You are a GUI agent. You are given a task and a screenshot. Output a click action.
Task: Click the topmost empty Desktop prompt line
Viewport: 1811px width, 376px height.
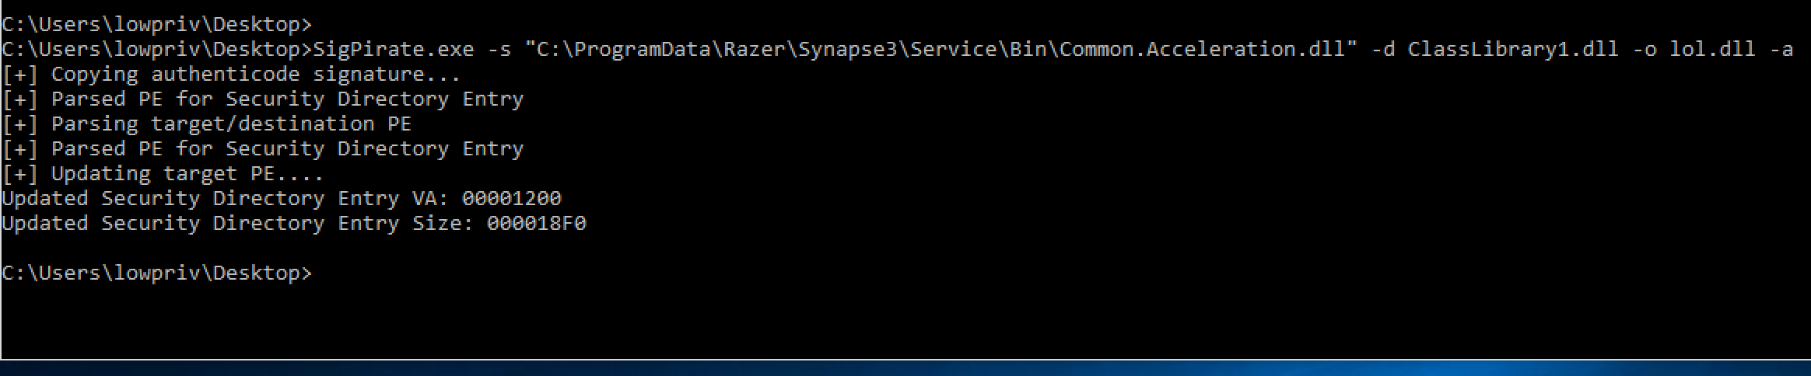click(x=156, y=24)
